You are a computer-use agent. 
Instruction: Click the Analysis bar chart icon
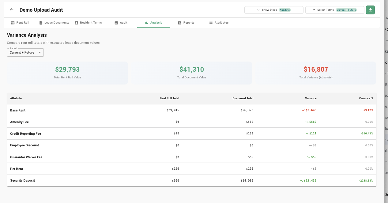click(146, 23)
